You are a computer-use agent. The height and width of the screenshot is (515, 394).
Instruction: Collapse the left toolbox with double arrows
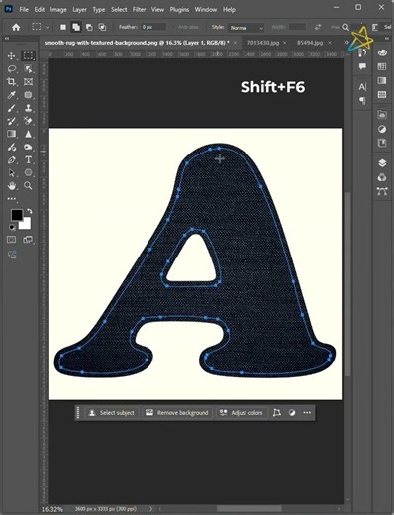(x=7, y=39)
